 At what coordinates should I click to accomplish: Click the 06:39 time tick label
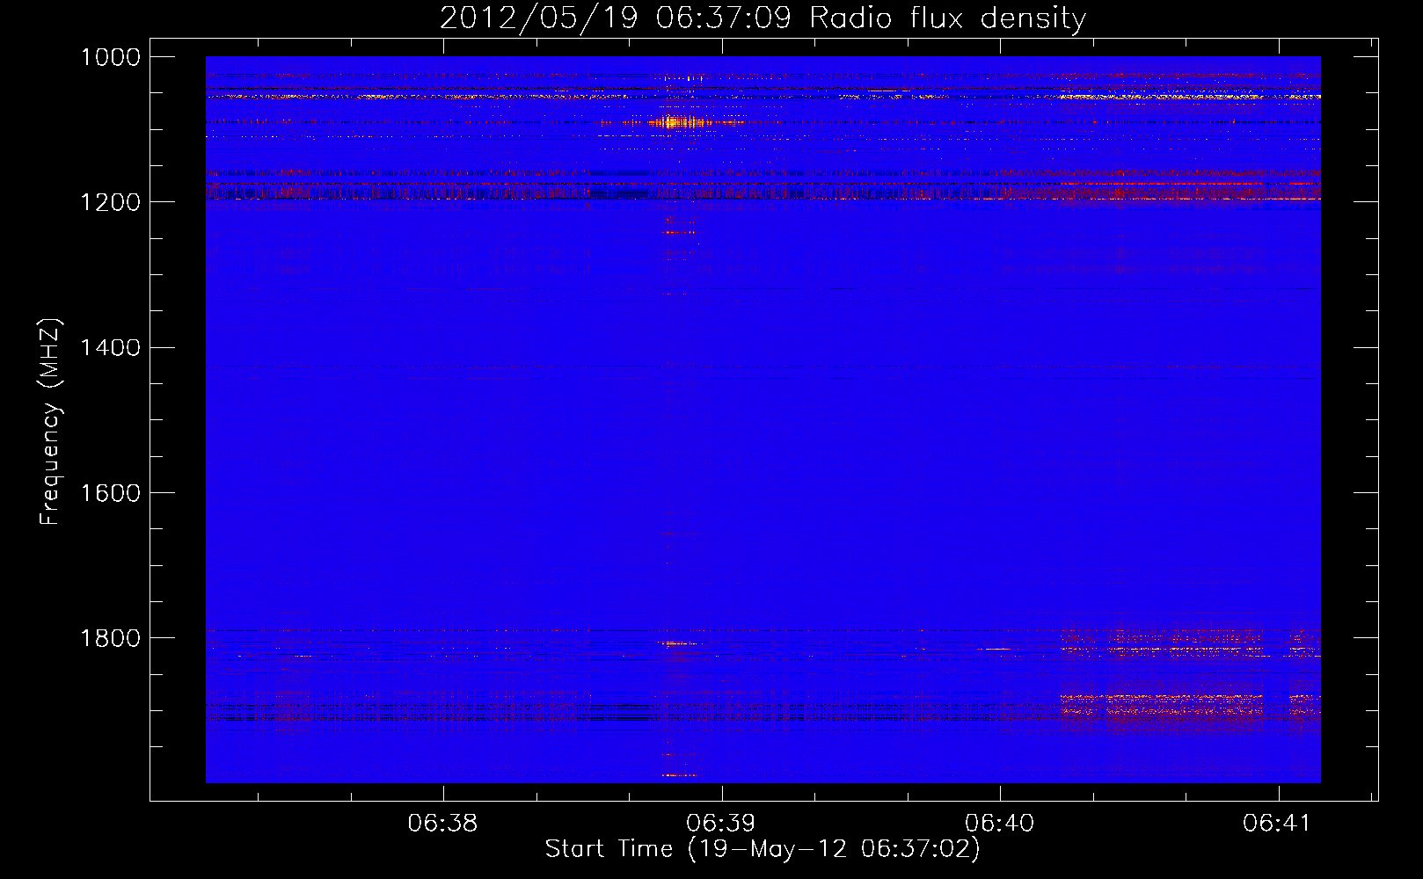(721, 823)
